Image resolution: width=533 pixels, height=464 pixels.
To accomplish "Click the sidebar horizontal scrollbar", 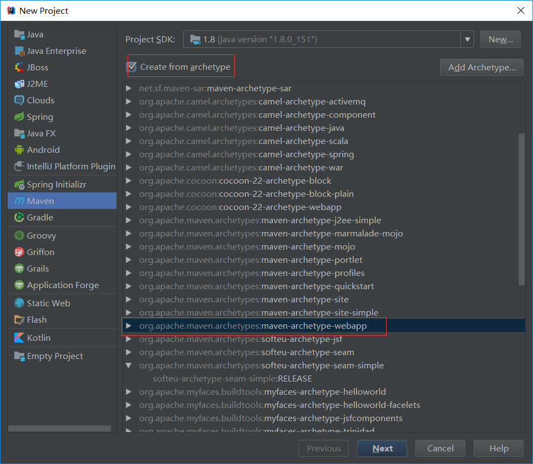I will coord(59,428).
